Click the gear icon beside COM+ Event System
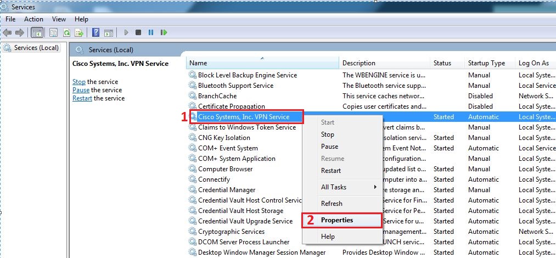 (x=193, y=148)
